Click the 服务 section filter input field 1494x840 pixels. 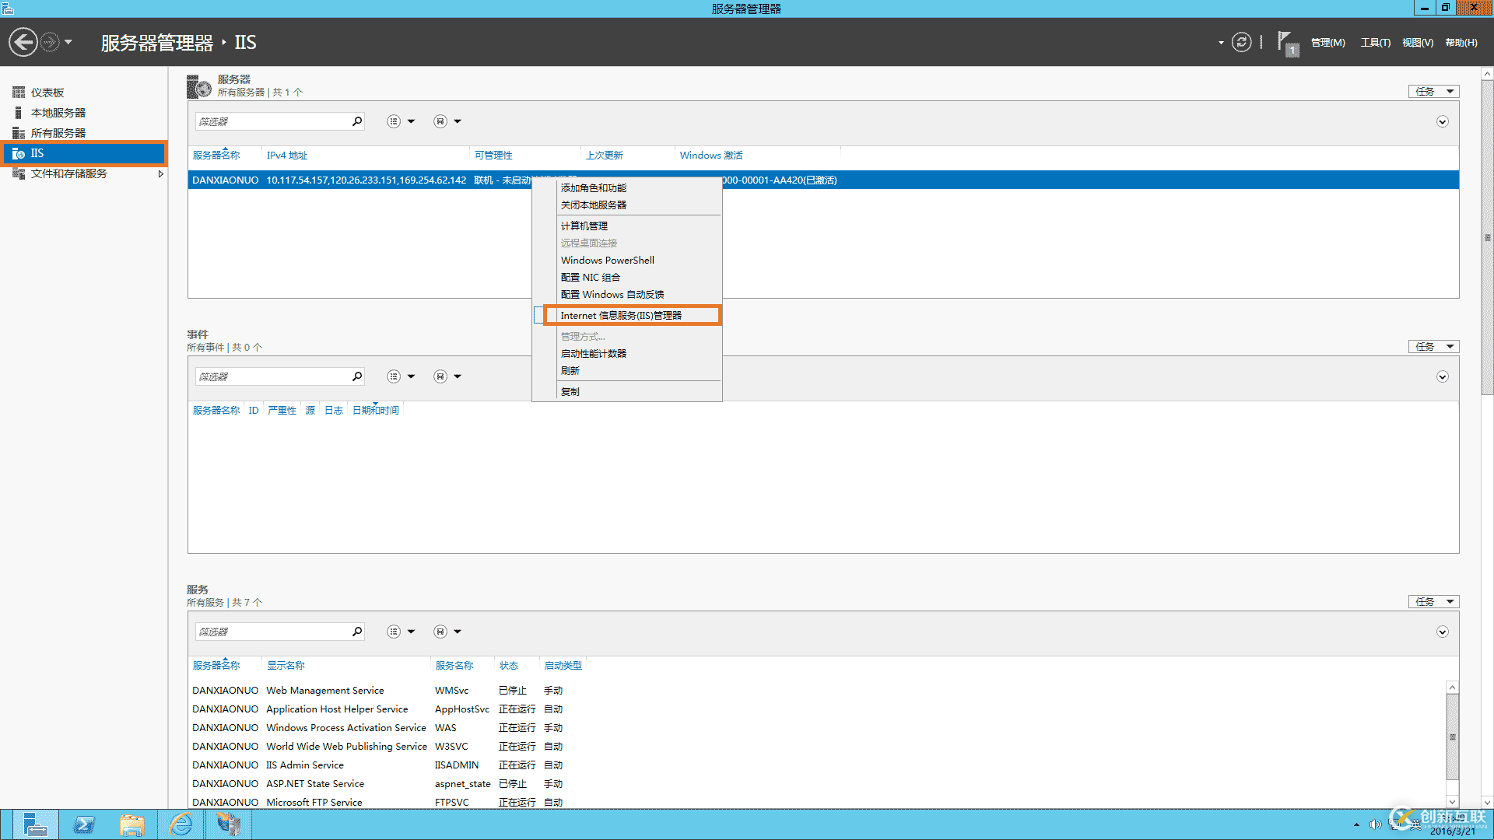[272, 632]
